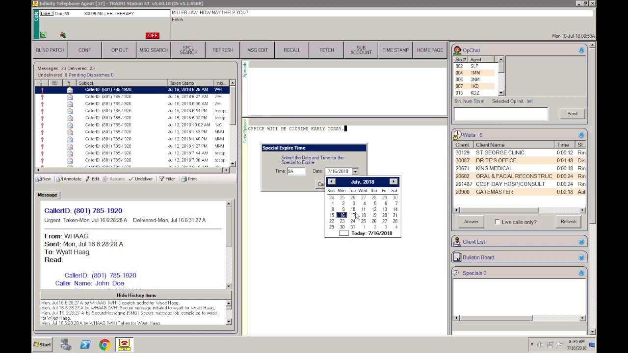Click Annotate in message toolbar
Image resolution: width=628 pixels, height=353 pixels.
pos(69,179)
